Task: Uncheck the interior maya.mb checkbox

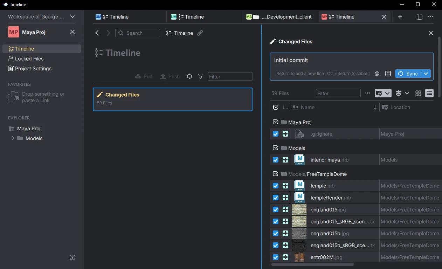Action: click(x=276, y=160)
